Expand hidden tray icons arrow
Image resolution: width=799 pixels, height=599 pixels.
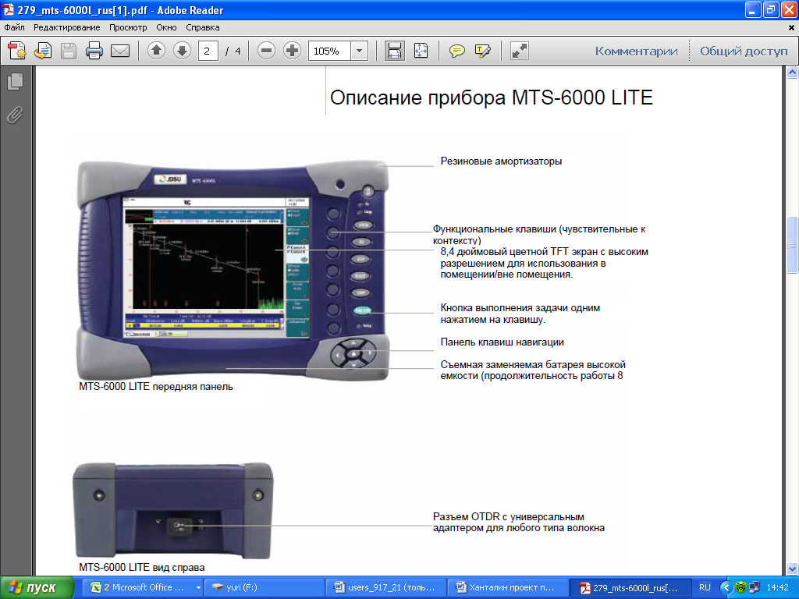point(726,587)
